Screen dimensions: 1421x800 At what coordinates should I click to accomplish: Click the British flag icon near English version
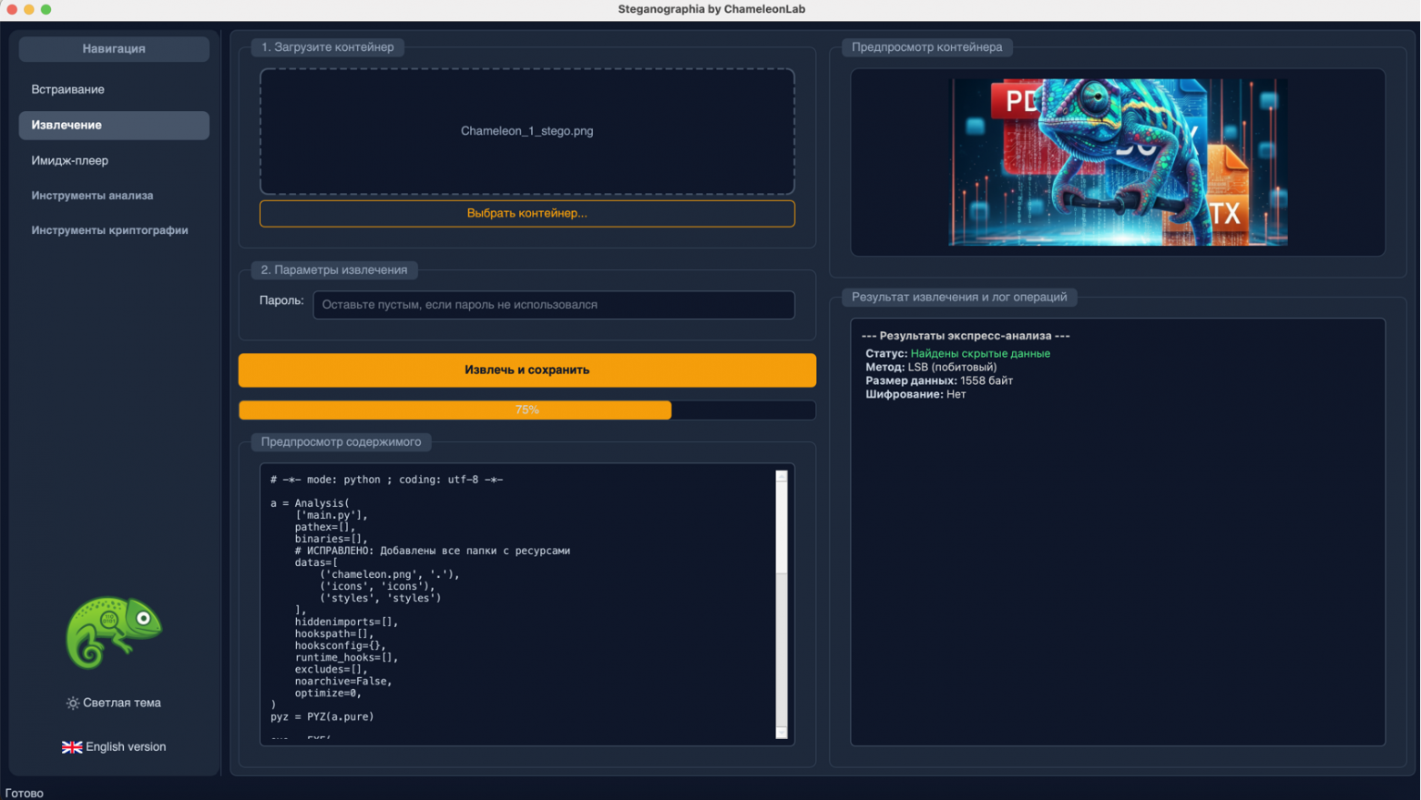click(72, 746)
